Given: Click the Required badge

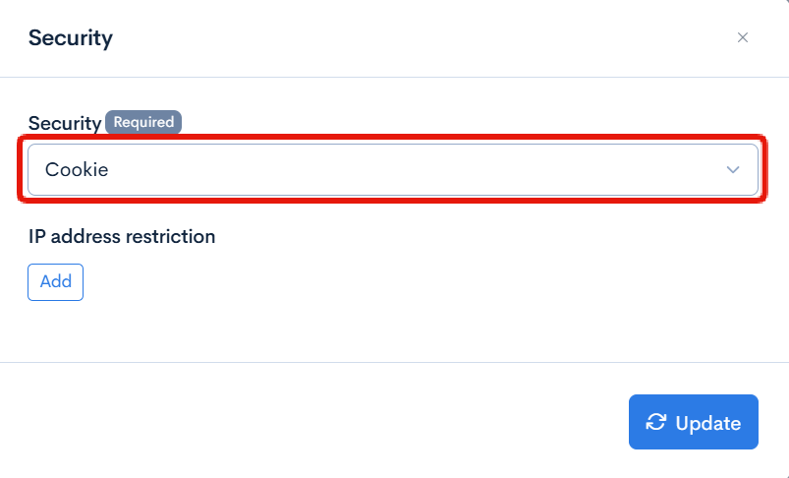Looking at the screenshot, I should click(143, 123).
